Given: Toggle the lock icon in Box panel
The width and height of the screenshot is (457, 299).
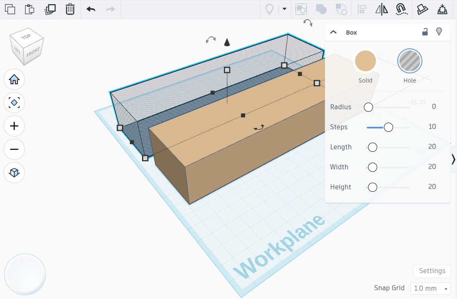Looking at the screenshot, I should 425,32.
